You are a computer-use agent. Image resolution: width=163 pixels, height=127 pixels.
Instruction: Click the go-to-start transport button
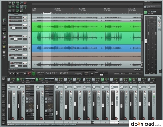tap(10, 74)
